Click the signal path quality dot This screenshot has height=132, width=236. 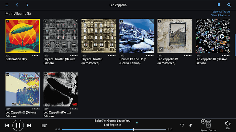[x=137, y=123]
